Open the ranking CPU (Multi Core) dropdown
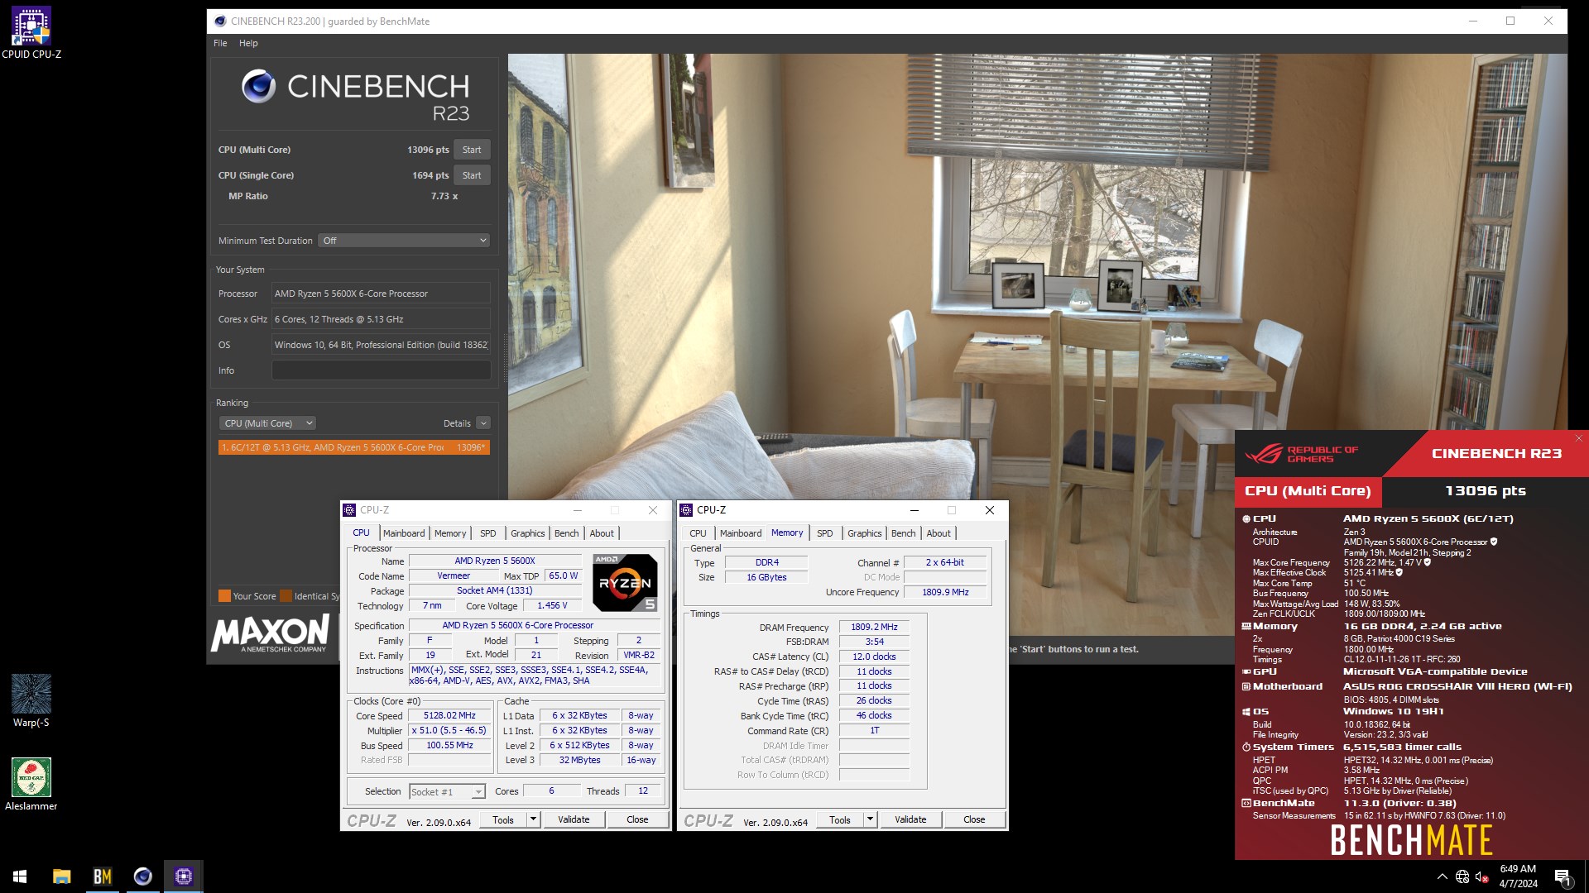 point(267,423)
